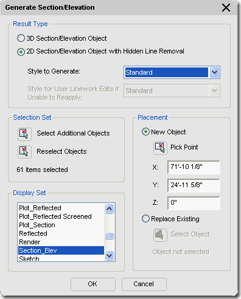Click the disabled Select Object icon
Viewport: 241px width, 299px height.
[x=160, y=235]
